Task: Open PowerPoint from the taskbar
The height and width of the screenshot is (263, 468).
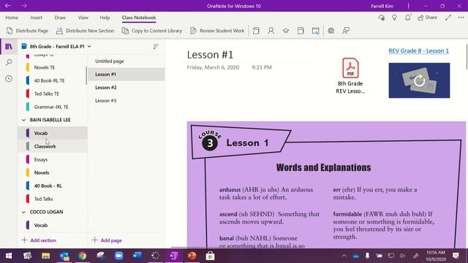Action: click(192, 256)
